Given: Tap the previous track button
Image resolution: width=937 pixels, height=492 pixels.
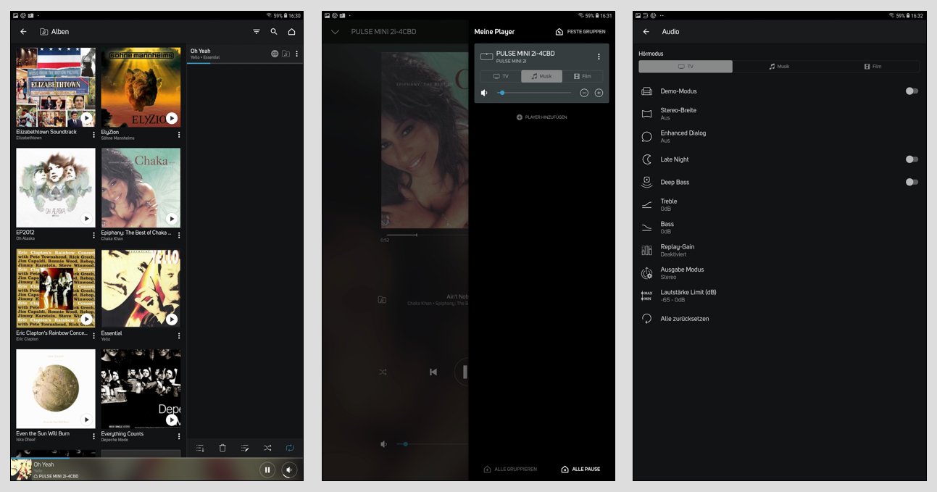Looking at the screenshot, I should tap(433, 372).
